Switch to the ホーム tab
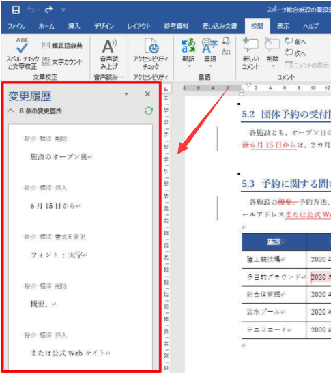The width and height of the screenshot is (333, 378). [x=46, y=26]
